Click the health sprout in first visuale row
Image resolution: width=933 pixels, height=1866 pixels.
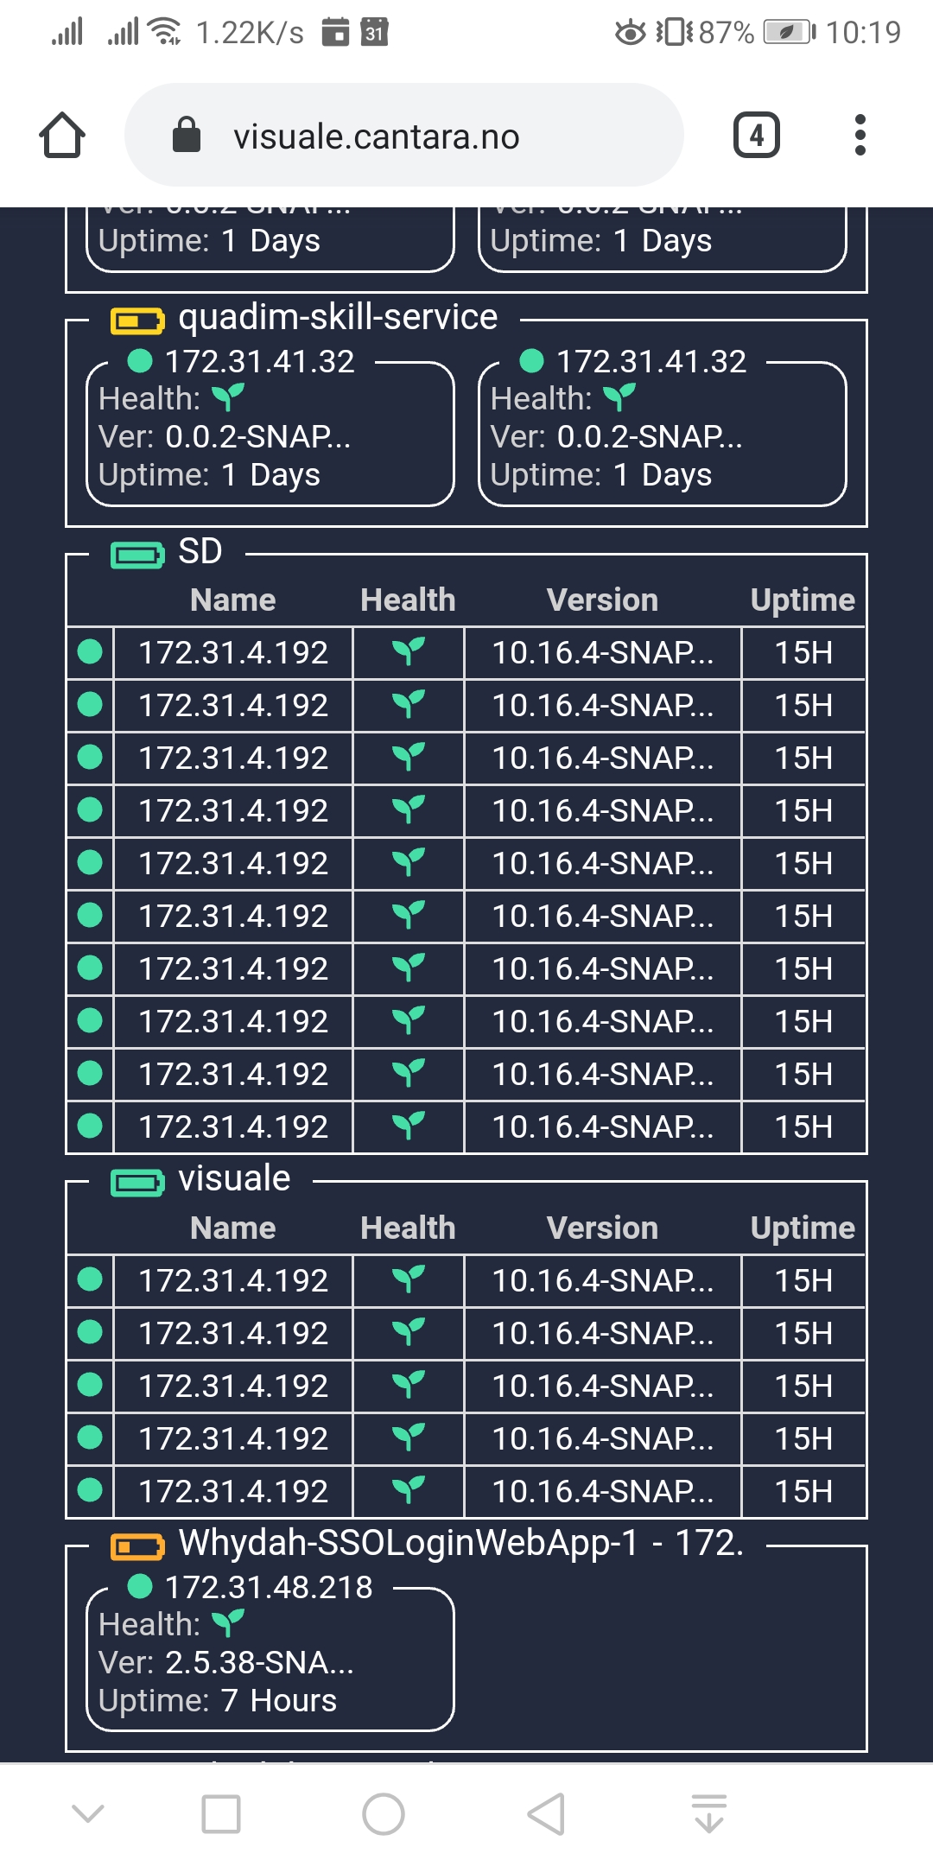tap(408, 1280)
